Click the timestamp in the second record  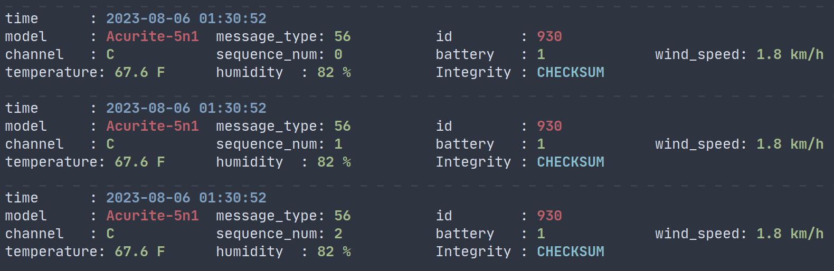click(x=186, y=108)
